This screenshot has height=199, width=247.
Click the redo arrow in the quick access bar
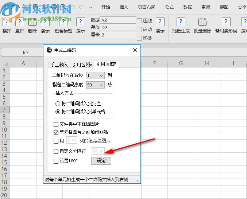point(81,7)
